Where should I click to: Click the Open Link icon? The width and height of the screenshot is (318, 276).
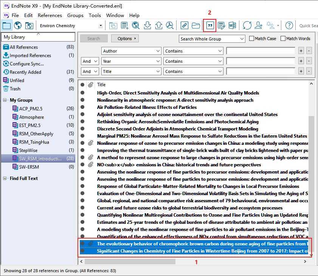pyautogui.click(x=185, y=26)
